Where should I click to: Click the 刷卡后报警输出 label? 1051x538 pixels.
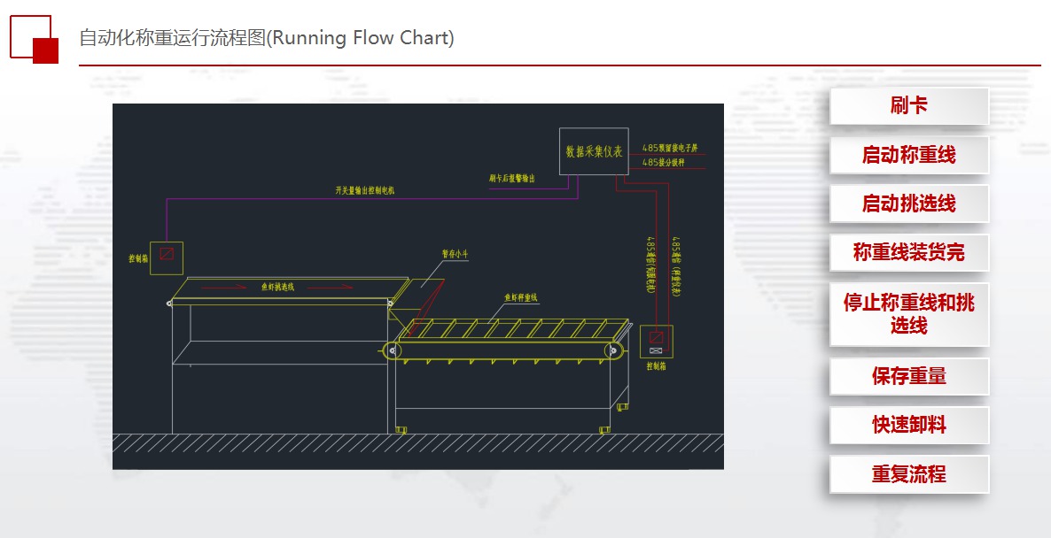click(512, 179)
